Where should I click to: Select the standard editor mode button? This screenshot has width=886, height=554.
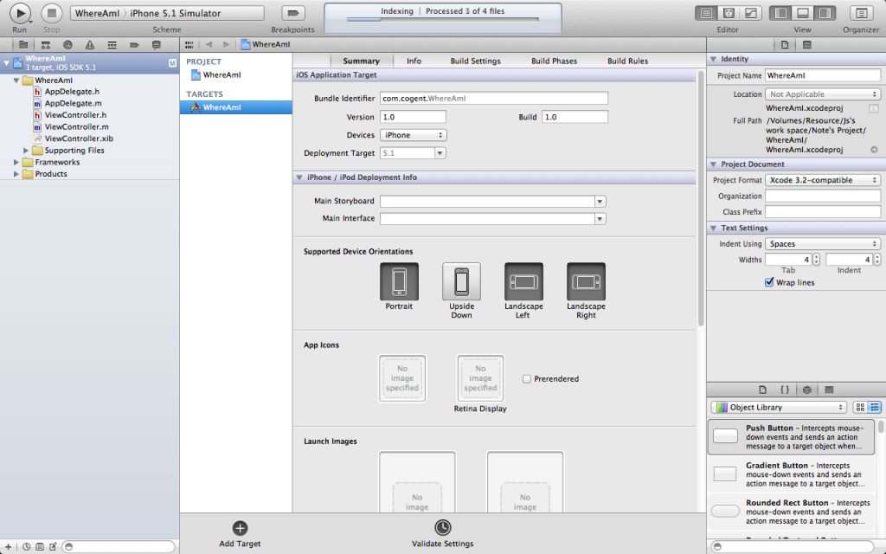tap(706, 13)
